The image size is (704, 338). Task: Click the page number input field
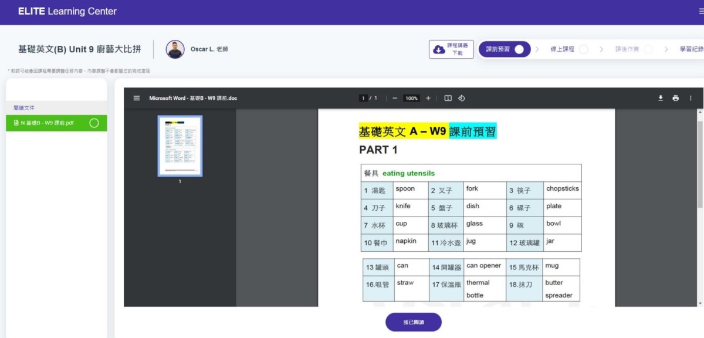click(x=364, y=98)
